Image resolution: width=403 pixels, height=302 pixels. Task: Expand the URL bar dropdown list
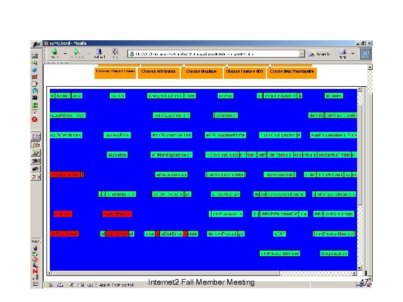(302, 54)
